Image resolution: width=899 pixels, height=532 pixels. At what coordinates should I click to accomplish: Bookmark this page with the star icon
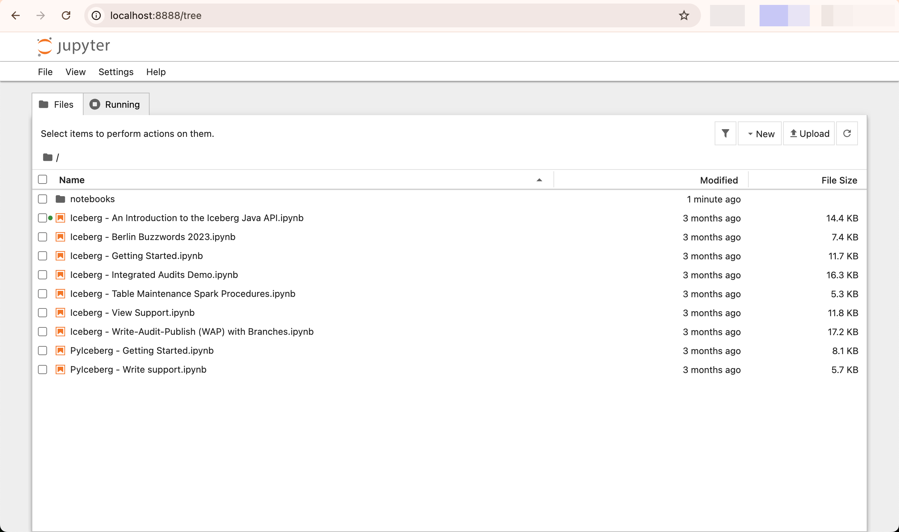pos(684,15)
